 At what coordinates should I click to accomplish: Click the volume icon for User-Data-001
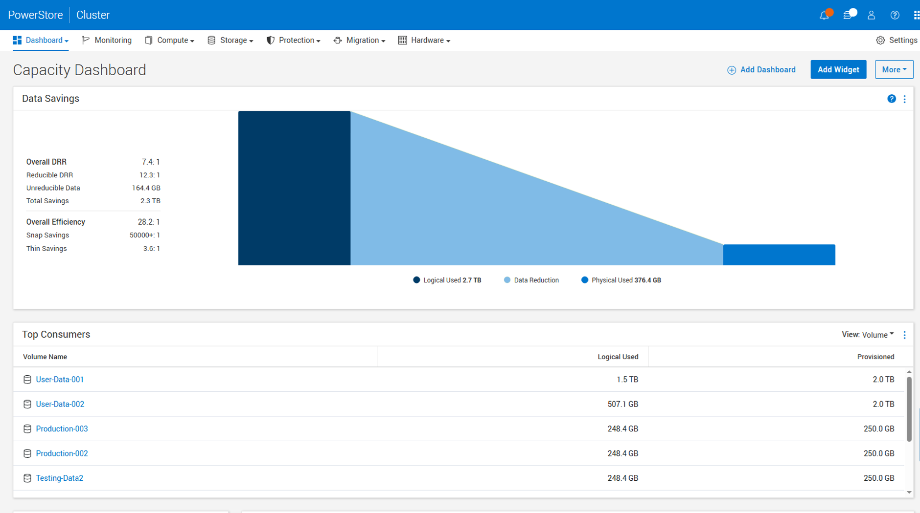[27, 380]
